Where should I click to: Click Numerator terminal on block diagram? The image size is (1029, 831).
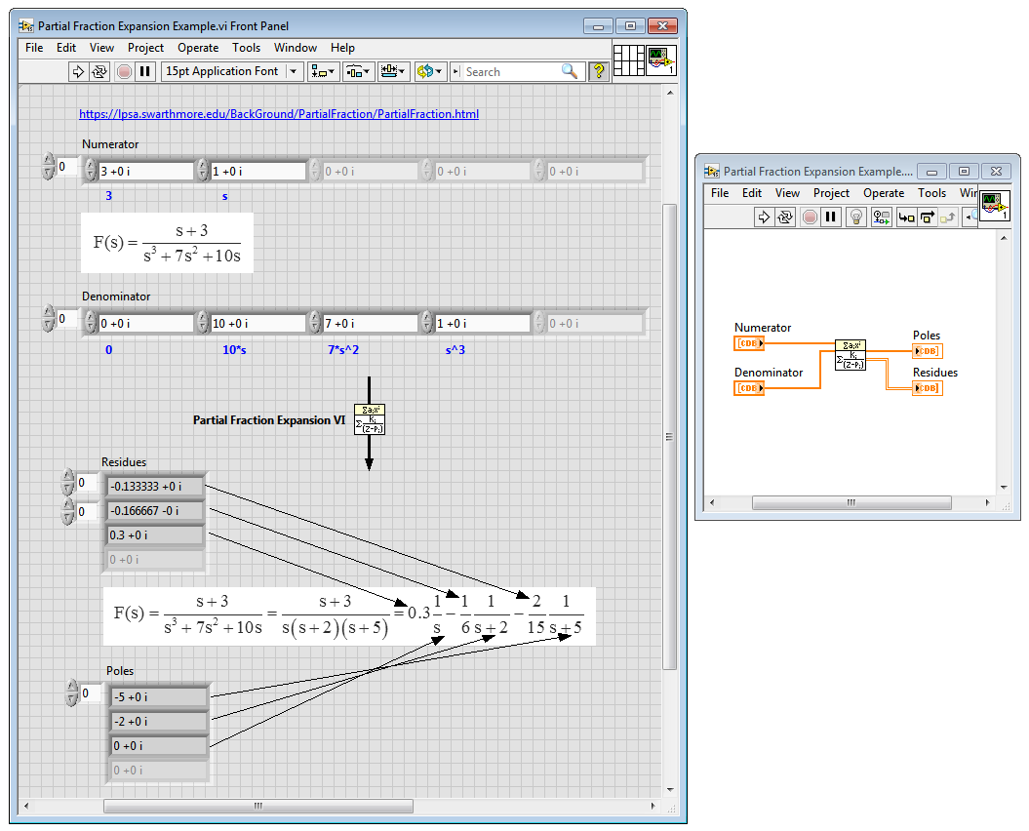(749, 343)
